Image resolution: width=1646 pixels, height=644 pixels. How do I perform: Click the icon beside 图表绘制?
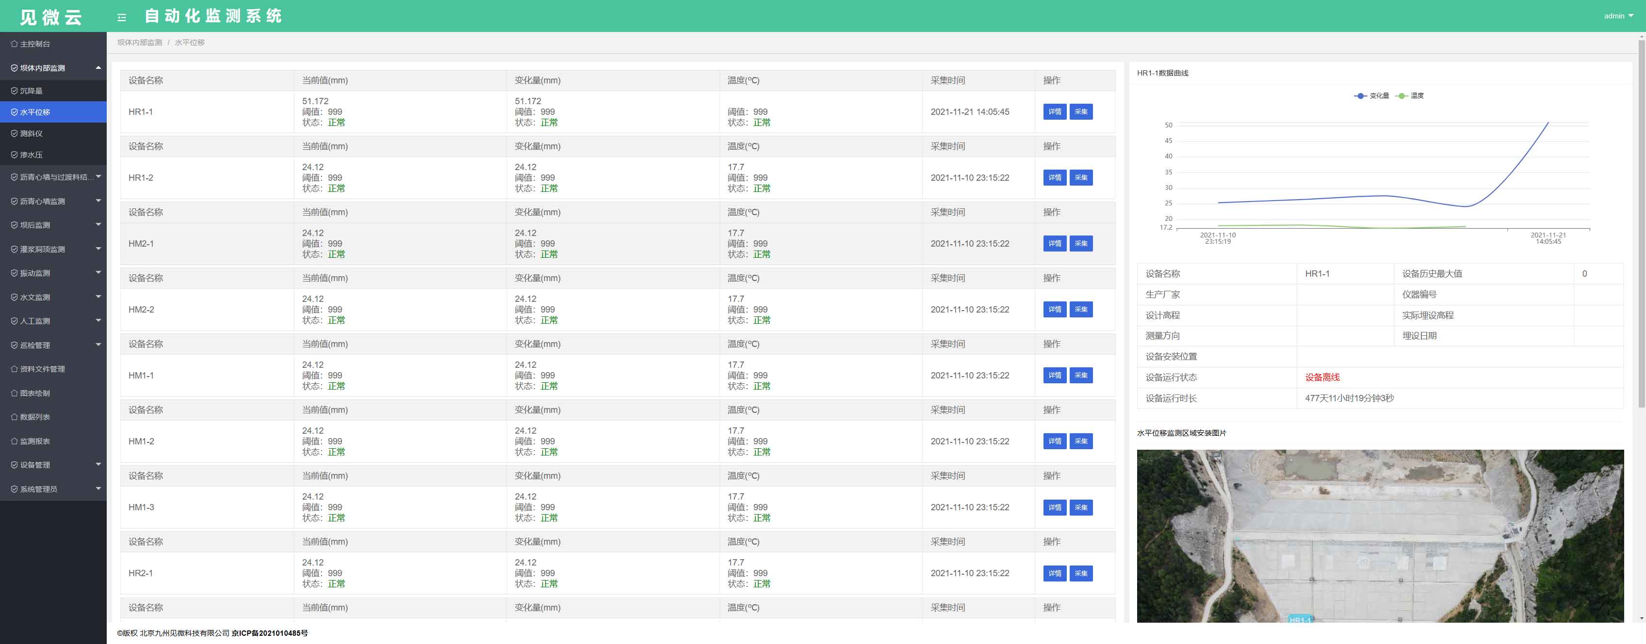click(x=14, y=393)
